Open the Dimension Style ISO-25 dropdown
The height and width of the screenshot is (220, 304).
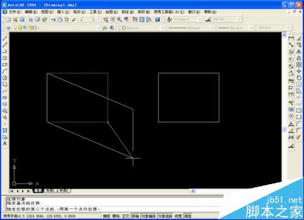click(x=239, y=19)
